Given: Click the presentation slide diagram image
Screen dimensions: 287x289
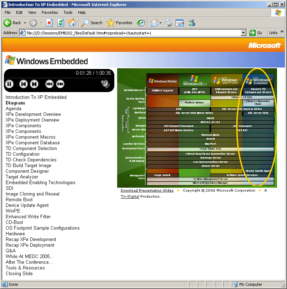Looking at the screenshot, I should pos(197,128).
